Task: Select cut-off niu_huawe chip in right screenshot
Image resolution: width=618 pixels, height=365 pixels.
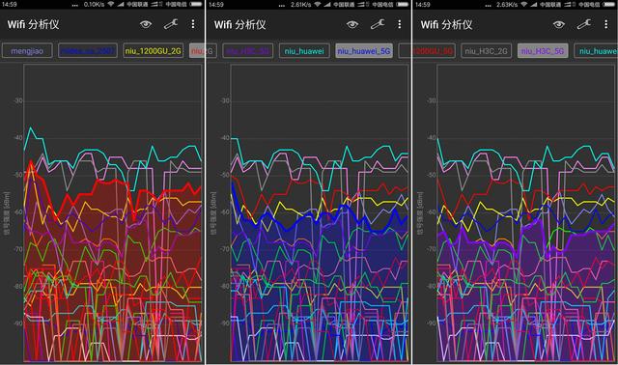Action: coord(596,51)
